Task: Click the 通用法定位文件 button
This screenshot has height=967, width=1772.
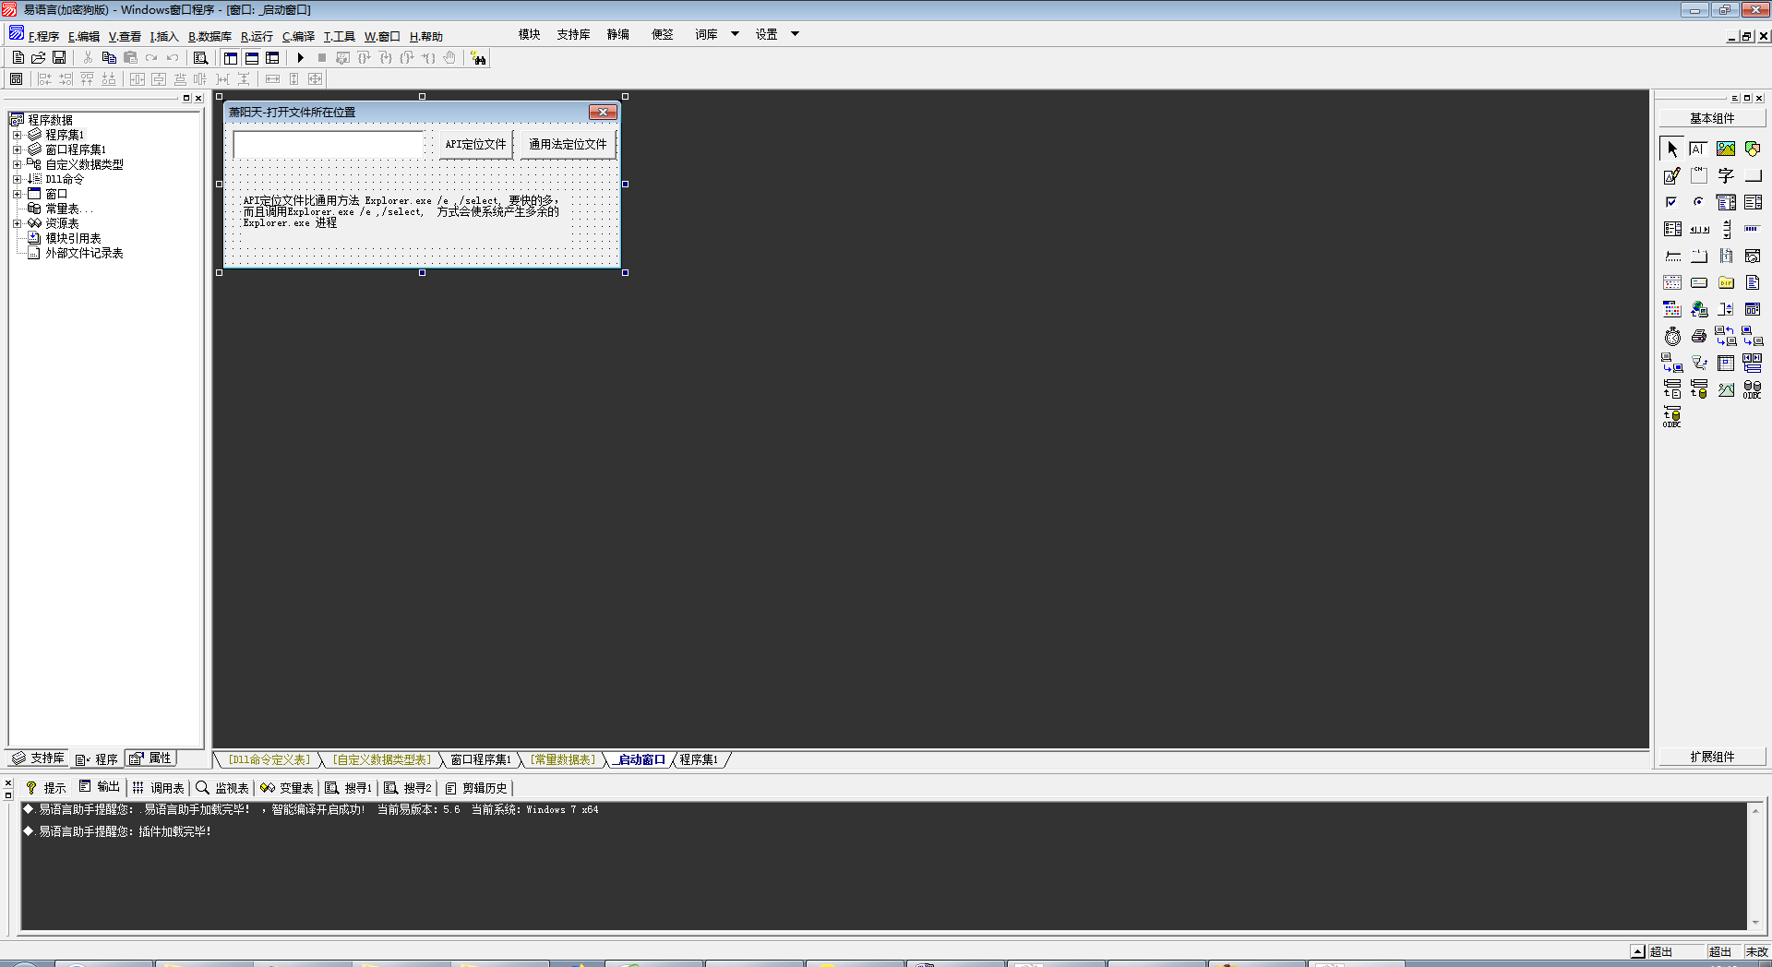Action: 568,145
